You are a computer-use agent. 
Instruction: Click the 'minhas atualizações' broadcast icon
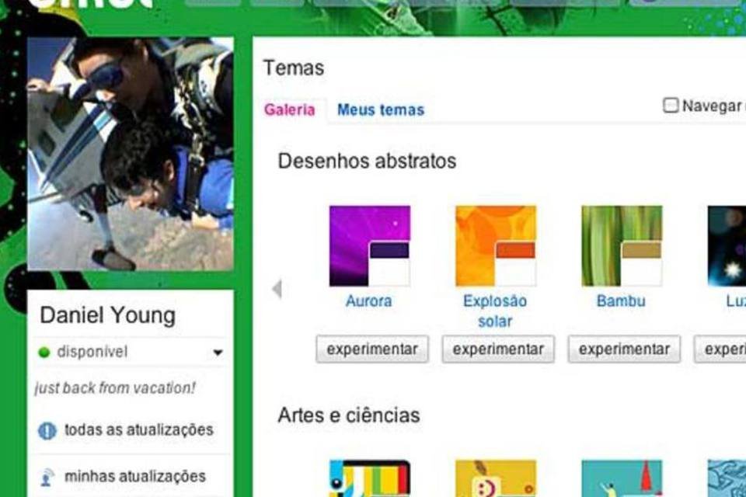point(47,477)
